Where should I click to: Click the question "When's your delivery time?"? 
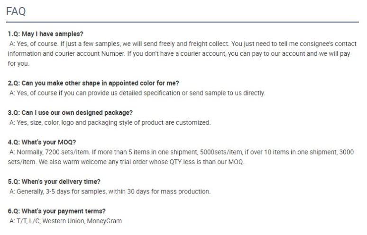tap(55, 182)
